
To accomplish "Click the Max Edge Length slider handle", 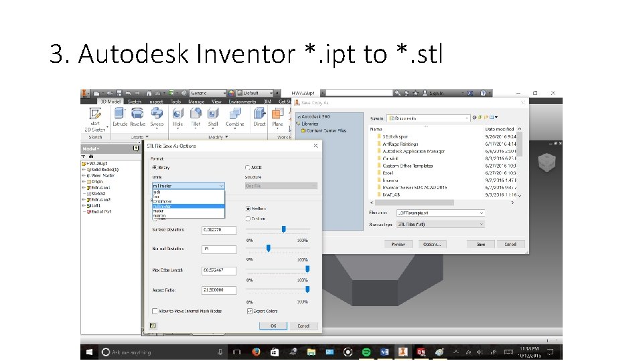I will click(307, 269).
